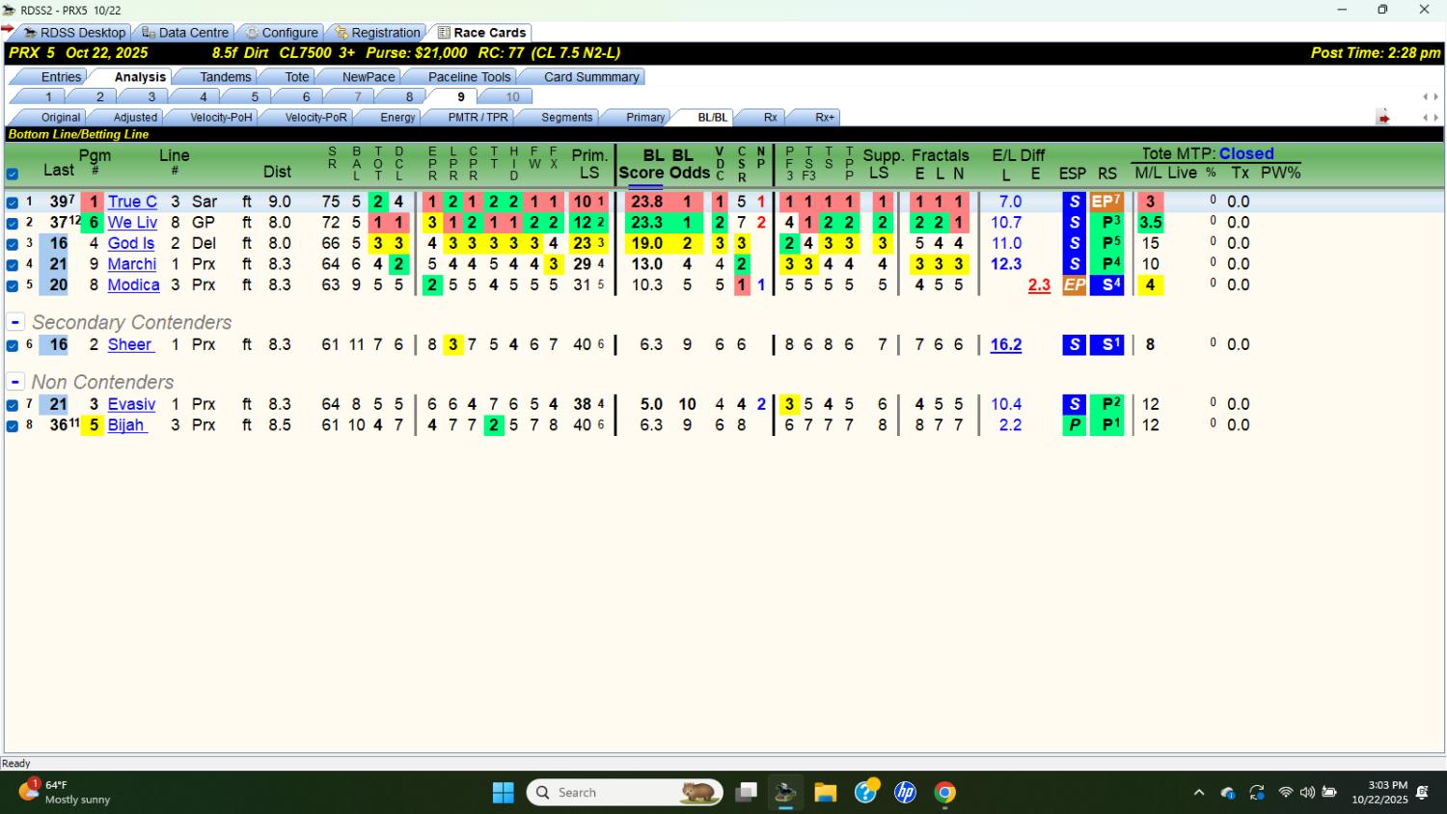The height and width of the screenshot is (814, 1447).
Task: Click the OneDrive cloud tray icon
Action: 1228,793
